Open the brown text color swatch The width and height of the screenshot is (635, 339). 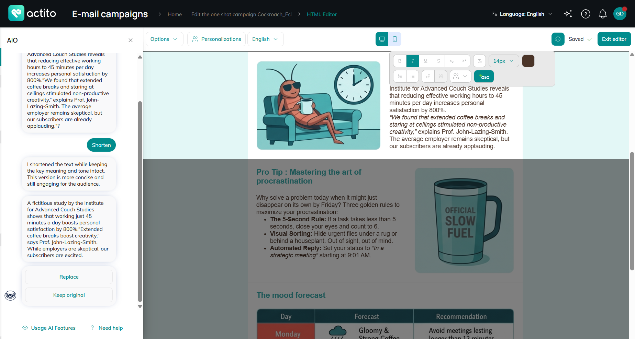click(528, 61)
